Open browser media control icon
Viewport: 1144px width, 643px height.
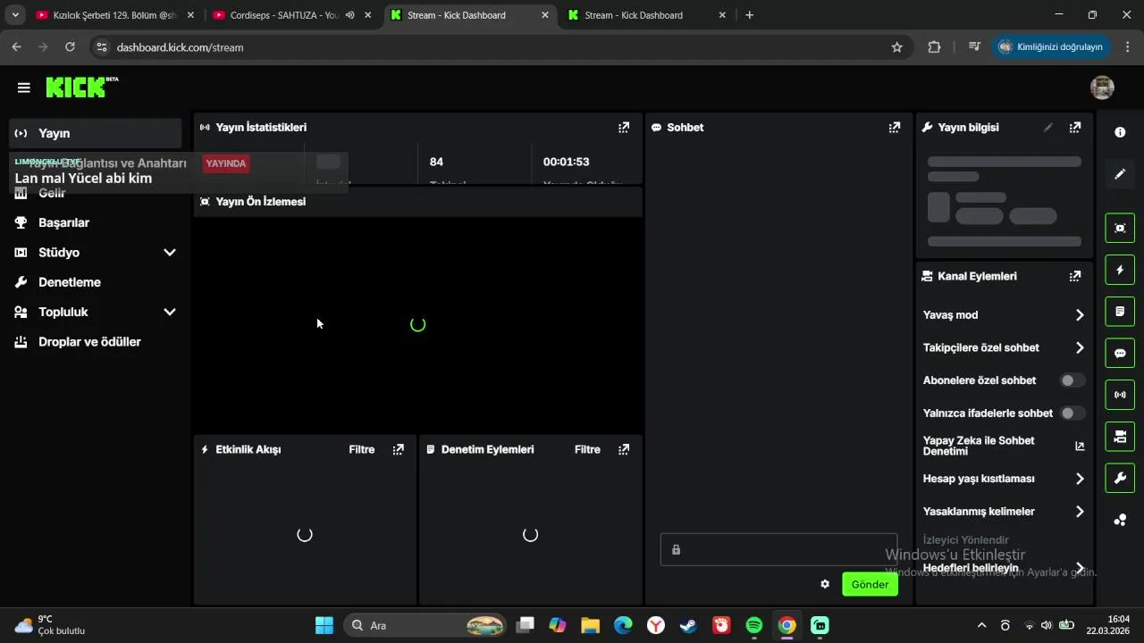click(974, 47)
